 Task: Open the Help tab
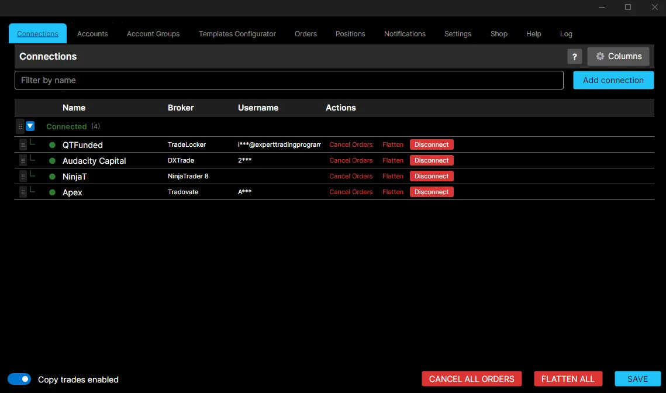(x=533, y=33)
